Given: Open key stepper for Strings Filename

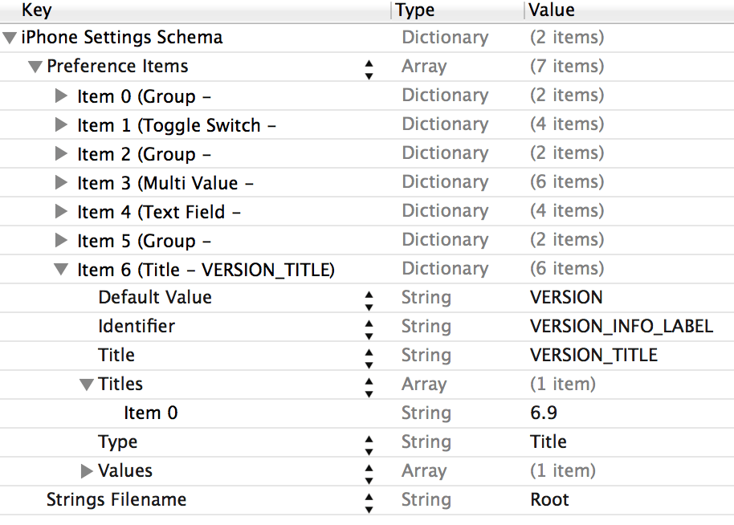Looking at the screenshot, I should coord(369,503).
